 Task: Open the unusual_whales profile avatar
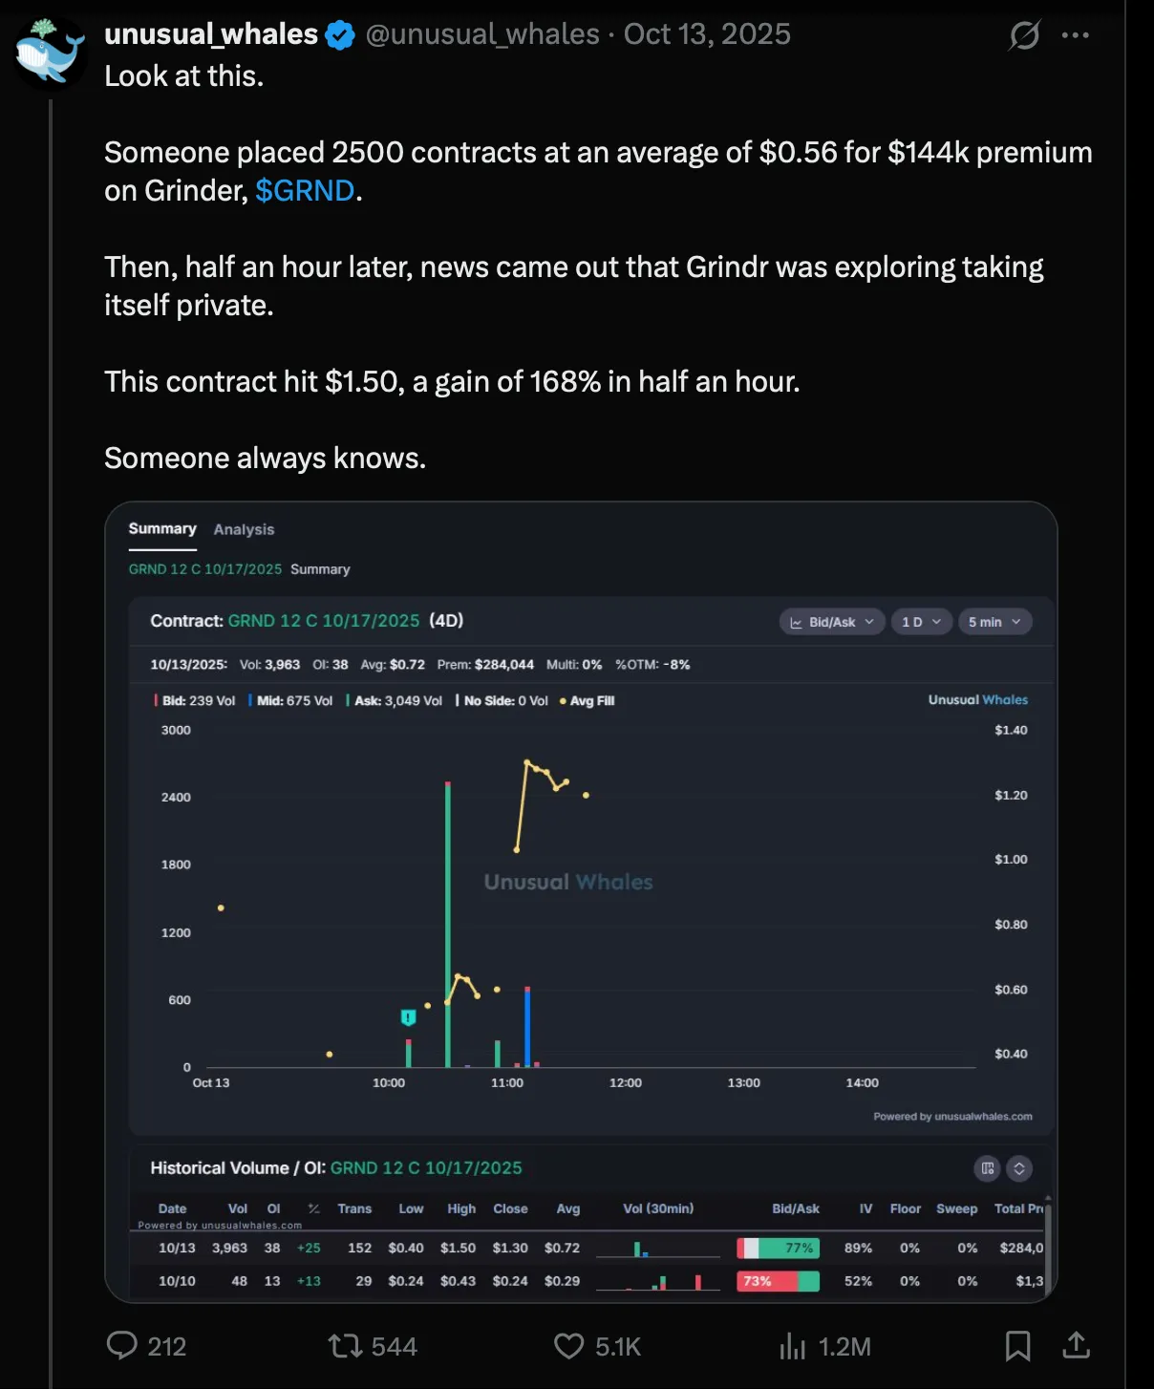pos(51,53)
